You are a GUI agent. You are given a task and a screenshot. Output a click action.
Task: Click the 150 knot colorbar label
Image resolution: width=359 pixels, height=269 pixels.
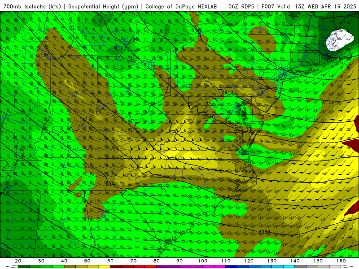tap(318, 261)
